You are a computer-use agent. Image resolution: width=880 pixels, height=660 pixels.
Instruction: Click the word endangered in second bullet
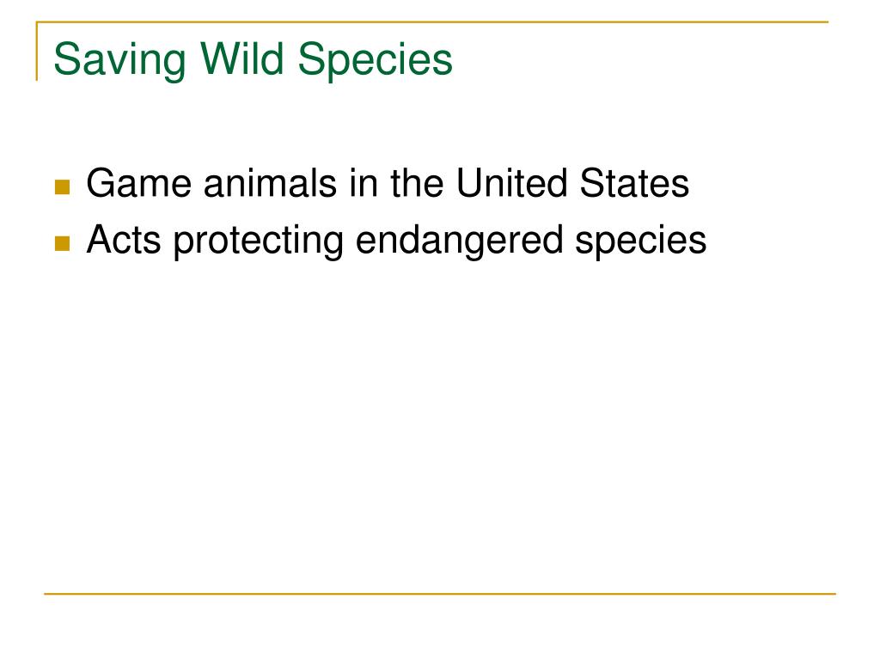[459, 241]
